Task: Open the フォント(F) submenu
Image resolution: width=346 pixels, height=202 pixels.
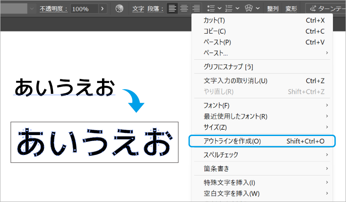Action: click(x=262, y=105)
